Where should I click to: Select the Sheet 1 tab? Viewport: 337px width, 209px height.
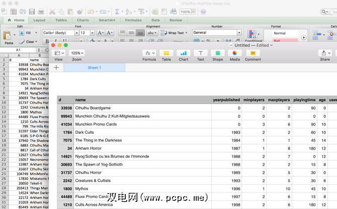pos(94,68)
